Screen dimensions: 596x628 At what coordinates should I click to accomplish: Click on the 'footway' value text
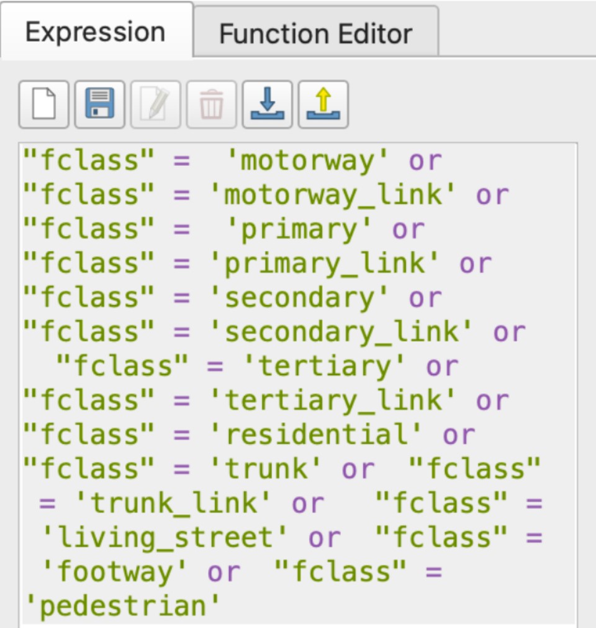click(x=115, y=571)
